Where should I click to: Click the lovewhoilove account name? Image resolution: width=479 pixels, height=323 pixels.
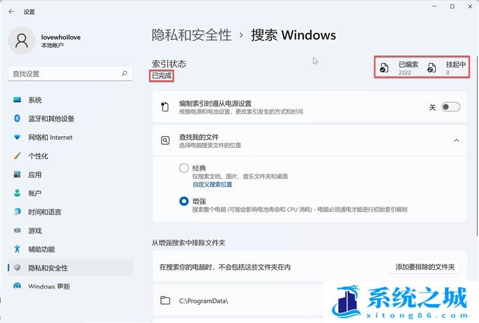(x=61, y=37)
